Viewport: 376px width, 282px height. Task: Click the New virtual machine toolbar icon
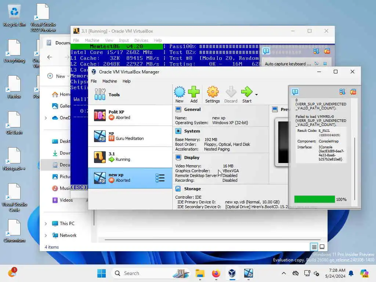[x=179, y=94]
